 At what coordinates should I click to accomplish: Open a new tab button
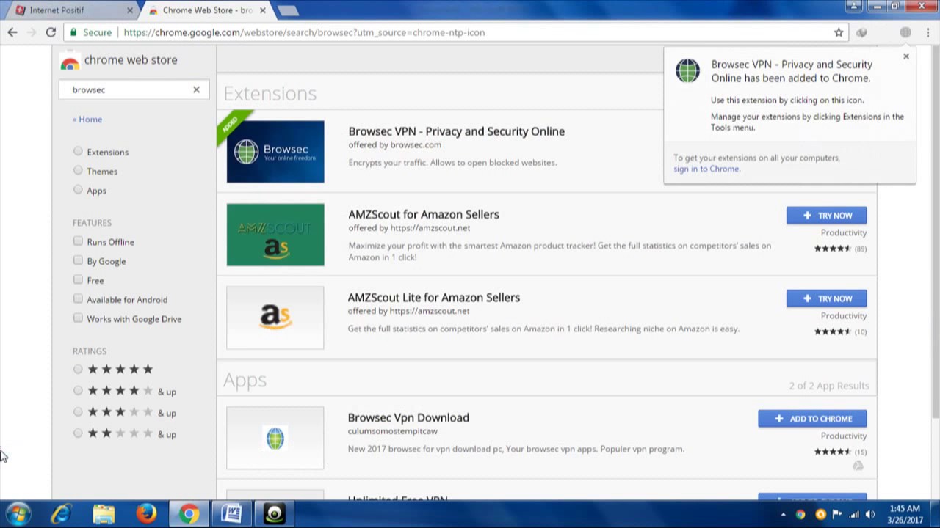pos(288,10)
